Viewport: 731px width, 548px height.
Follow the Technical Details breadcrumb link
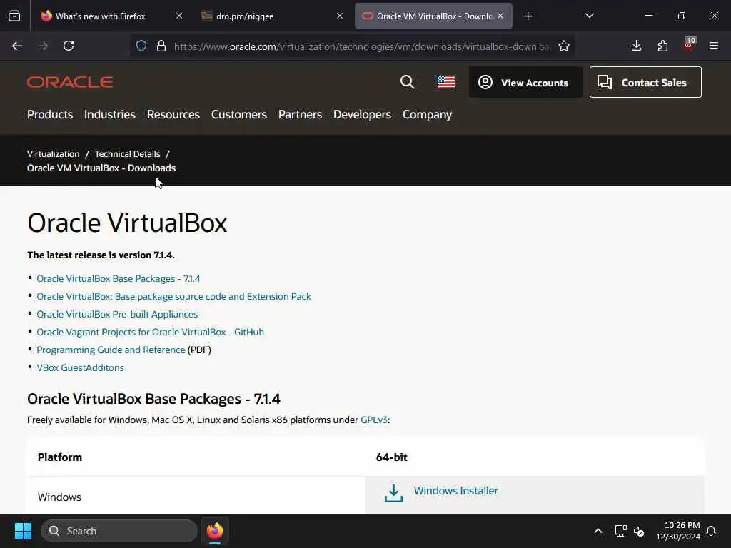coord(127,154)
